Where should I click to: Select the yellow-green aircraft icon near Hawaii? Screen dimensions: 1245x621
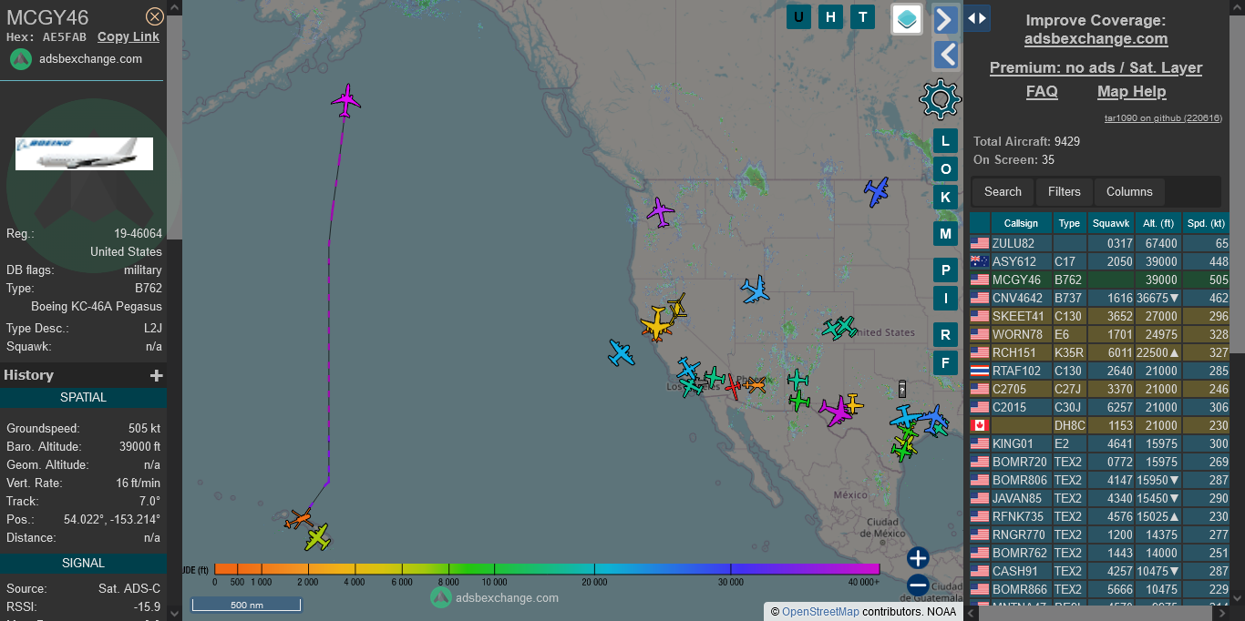[317, 536]
